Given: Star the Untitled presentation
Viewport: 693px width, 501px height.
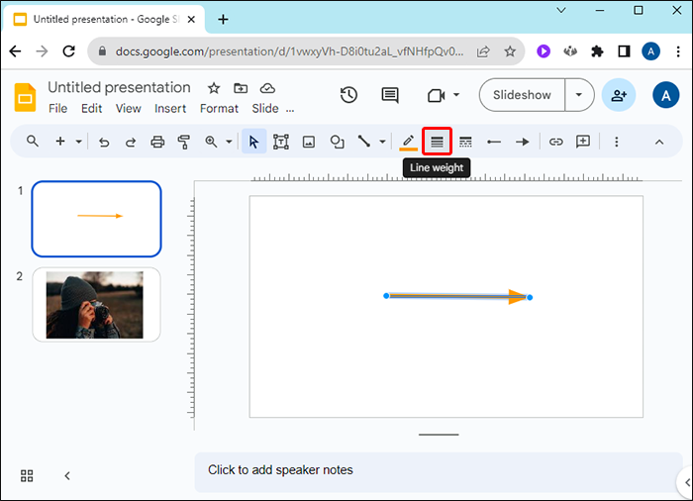Looking at the screenshot, I should [x=214, y=88].
